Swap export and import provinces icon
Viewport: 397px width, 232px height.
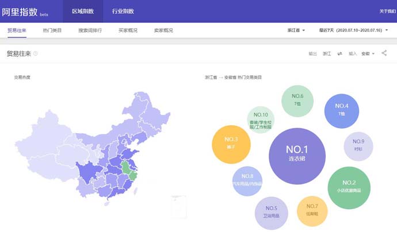tap(339, 53)
